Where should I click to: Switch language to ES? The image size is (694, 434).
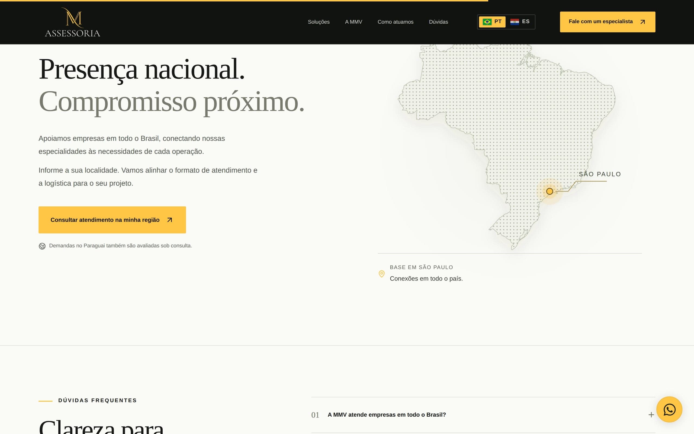point(520,22)
